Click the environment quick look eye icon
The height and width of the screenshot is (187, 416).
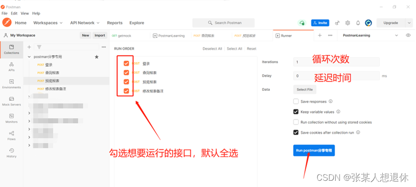point(408,35)
